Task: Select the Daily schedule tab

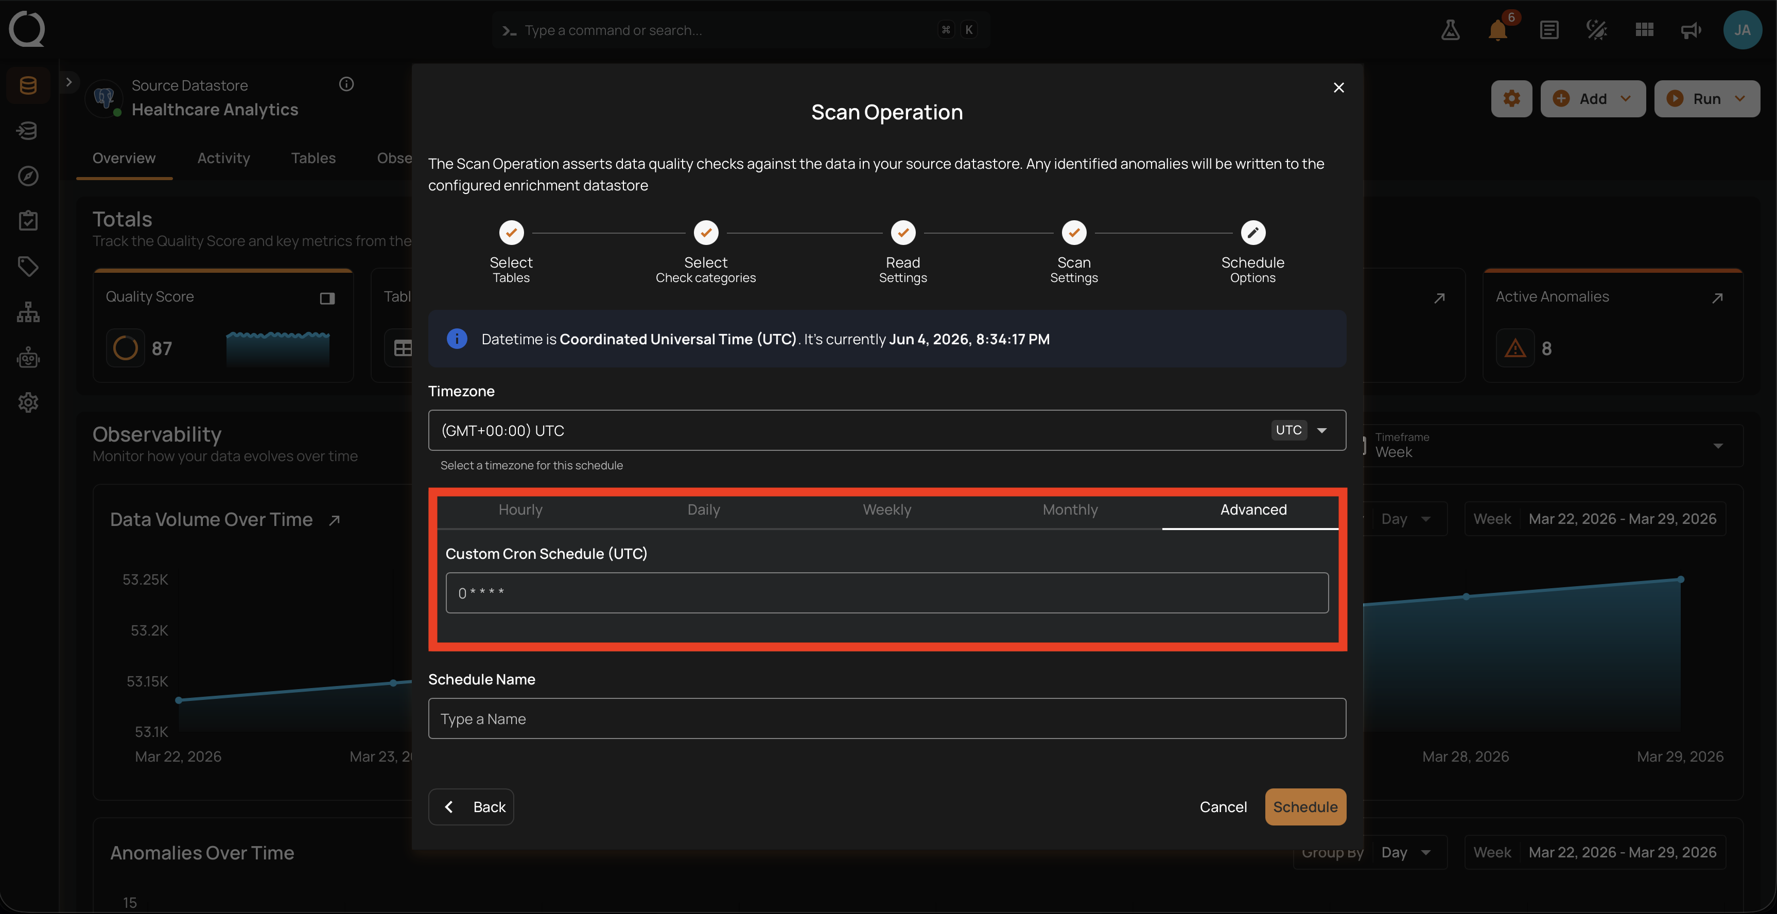Action: 704,510
